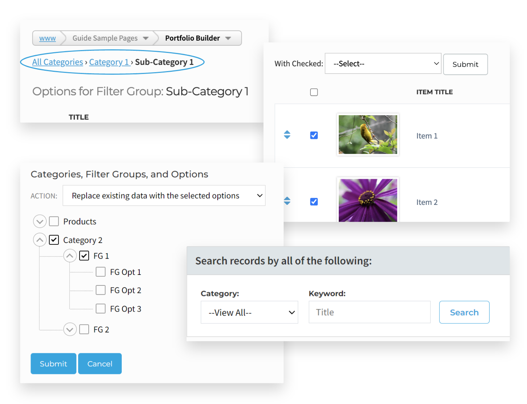Screen dimensions: 527x404
Task: Follow the All Categories link
Action: [57, 62]
